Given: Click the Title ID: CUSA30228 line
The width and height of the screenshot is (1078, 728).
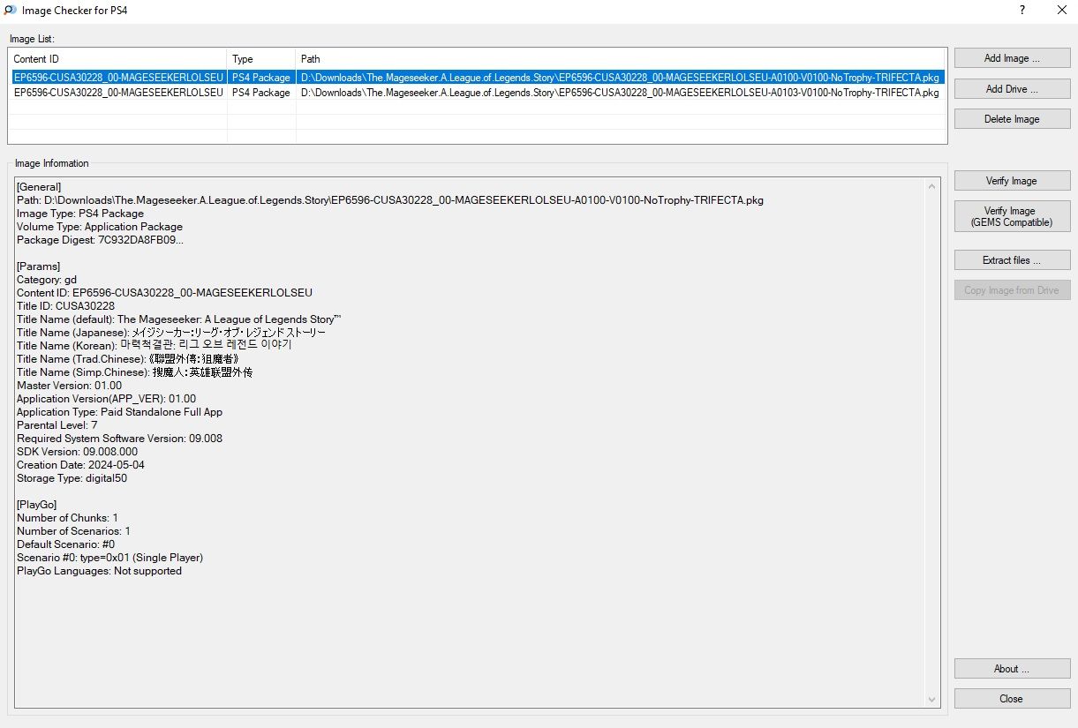Looking at the screenshot, I should pyautogui.click(x=65, y=306).
